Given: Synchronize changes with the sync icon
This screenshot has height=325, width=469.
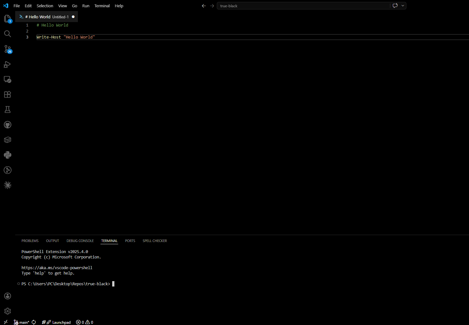Looking at the screenshot, I should point(34,322).
